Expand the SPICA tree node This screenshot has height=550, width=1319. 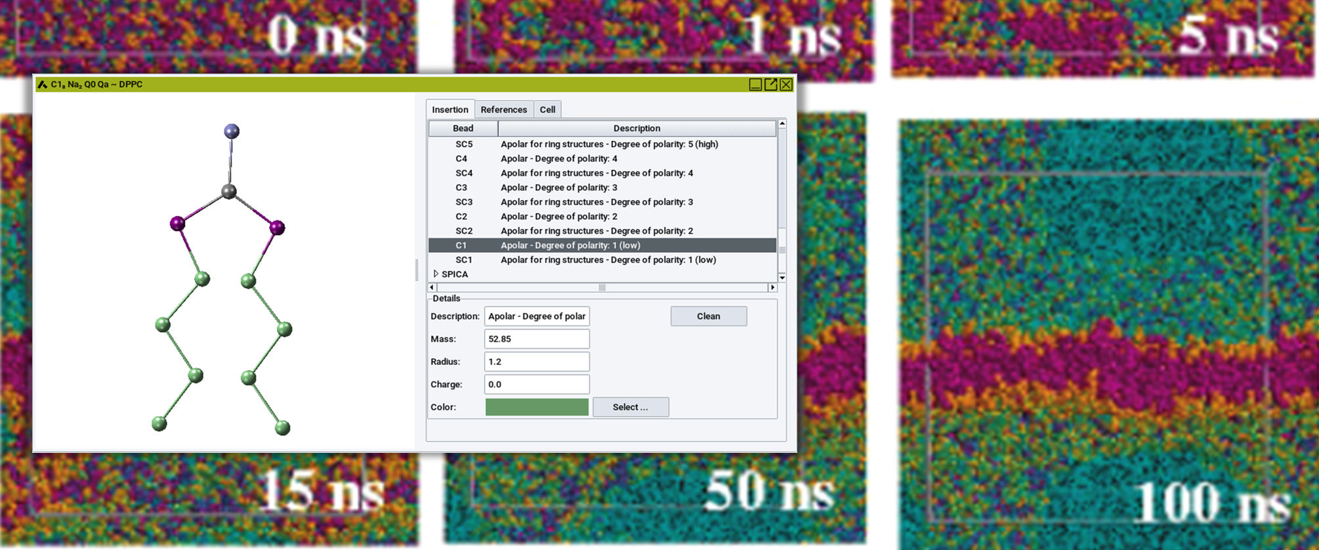coord(436,274)
